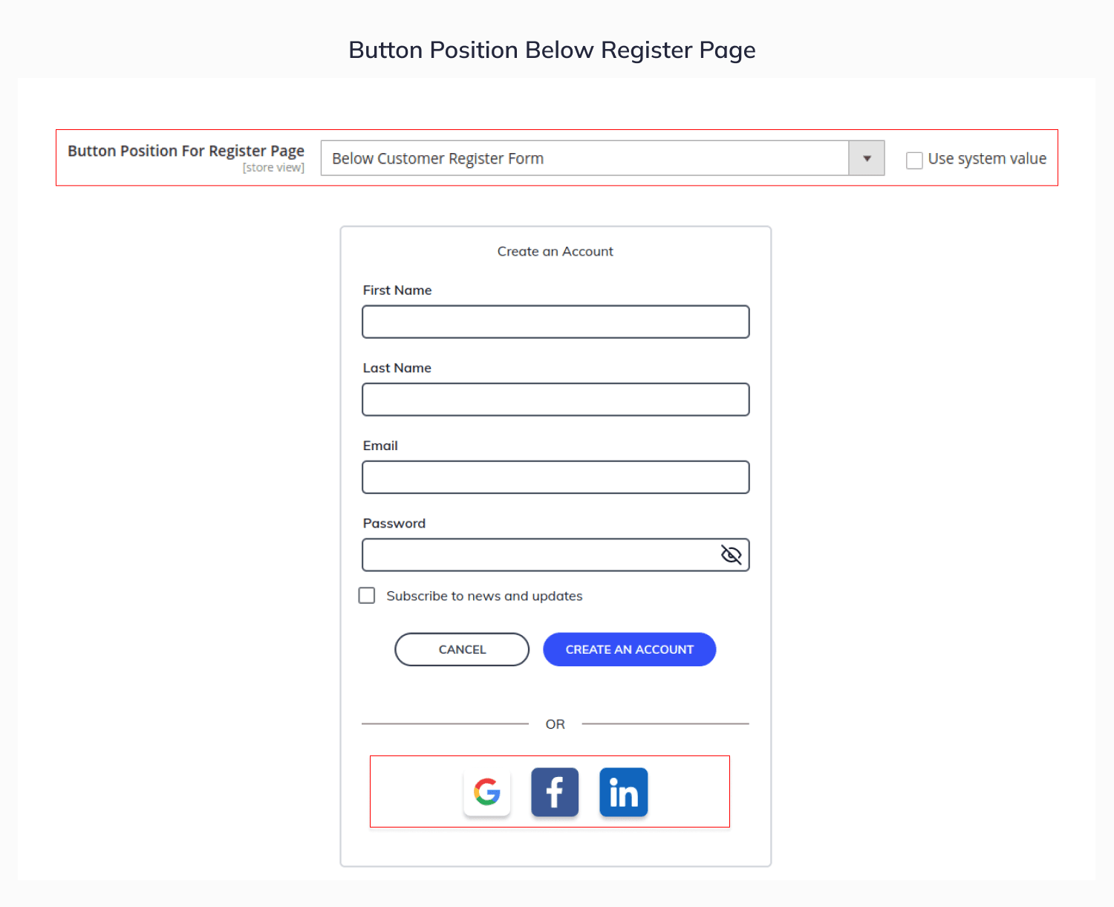Click the CANCEL button
Image resolution: width=1114 pixels, height=907 pixels.
462,649
